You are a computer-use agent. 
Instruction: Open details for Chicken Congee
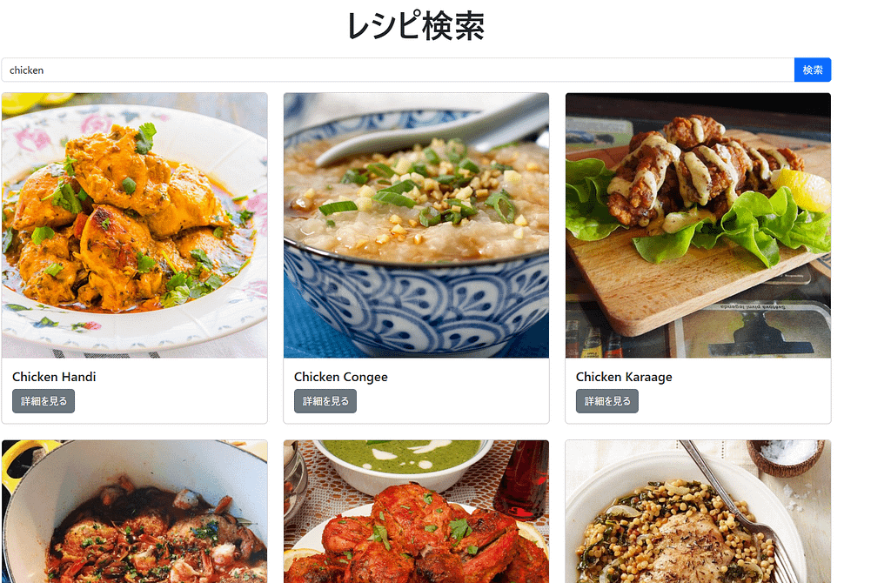coord(325,401)
